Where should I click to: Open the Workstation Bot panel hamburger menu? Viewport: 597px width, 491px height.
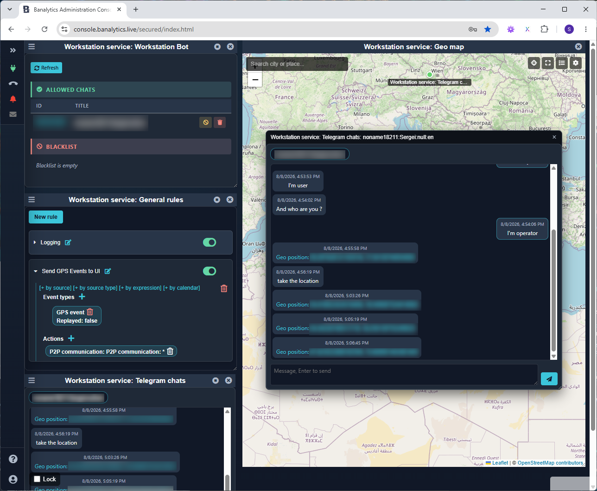point(32,46)
